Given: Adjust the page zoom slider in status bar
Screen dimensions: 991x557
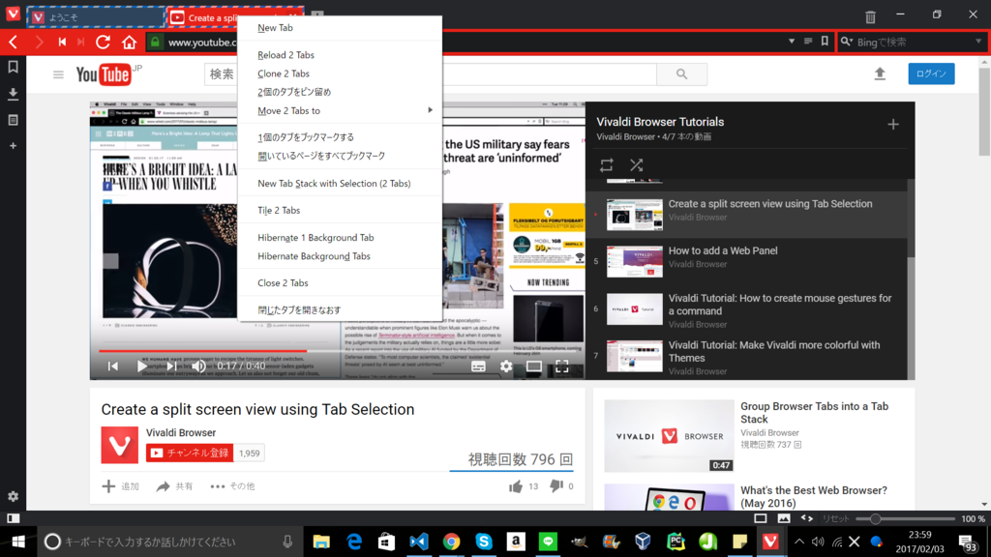Looking at the screenshot, I should click(x=905, y=519).
